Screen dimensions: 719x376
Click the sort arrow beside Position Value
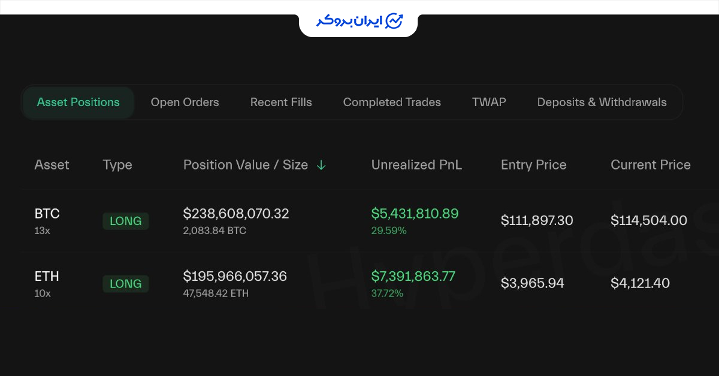pyautogui.click(x=321, y=165)
